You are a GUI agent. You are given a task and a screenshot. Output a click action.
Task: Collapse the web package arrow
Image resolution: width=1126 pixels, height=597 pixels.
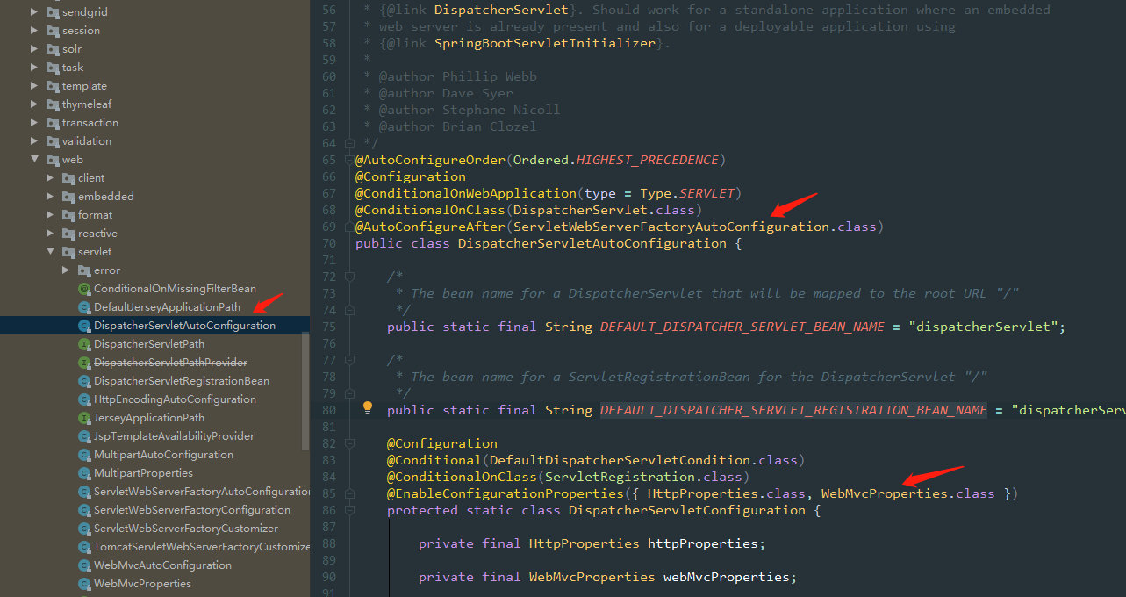35,160
